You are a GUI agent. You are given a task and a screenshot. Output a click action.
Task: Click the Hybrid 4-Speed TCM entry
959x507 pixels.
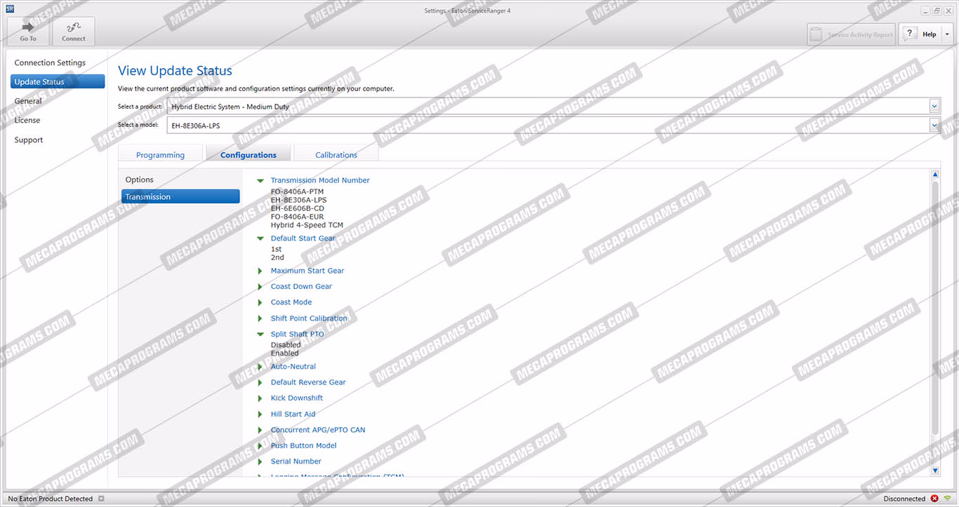point(307,225)
